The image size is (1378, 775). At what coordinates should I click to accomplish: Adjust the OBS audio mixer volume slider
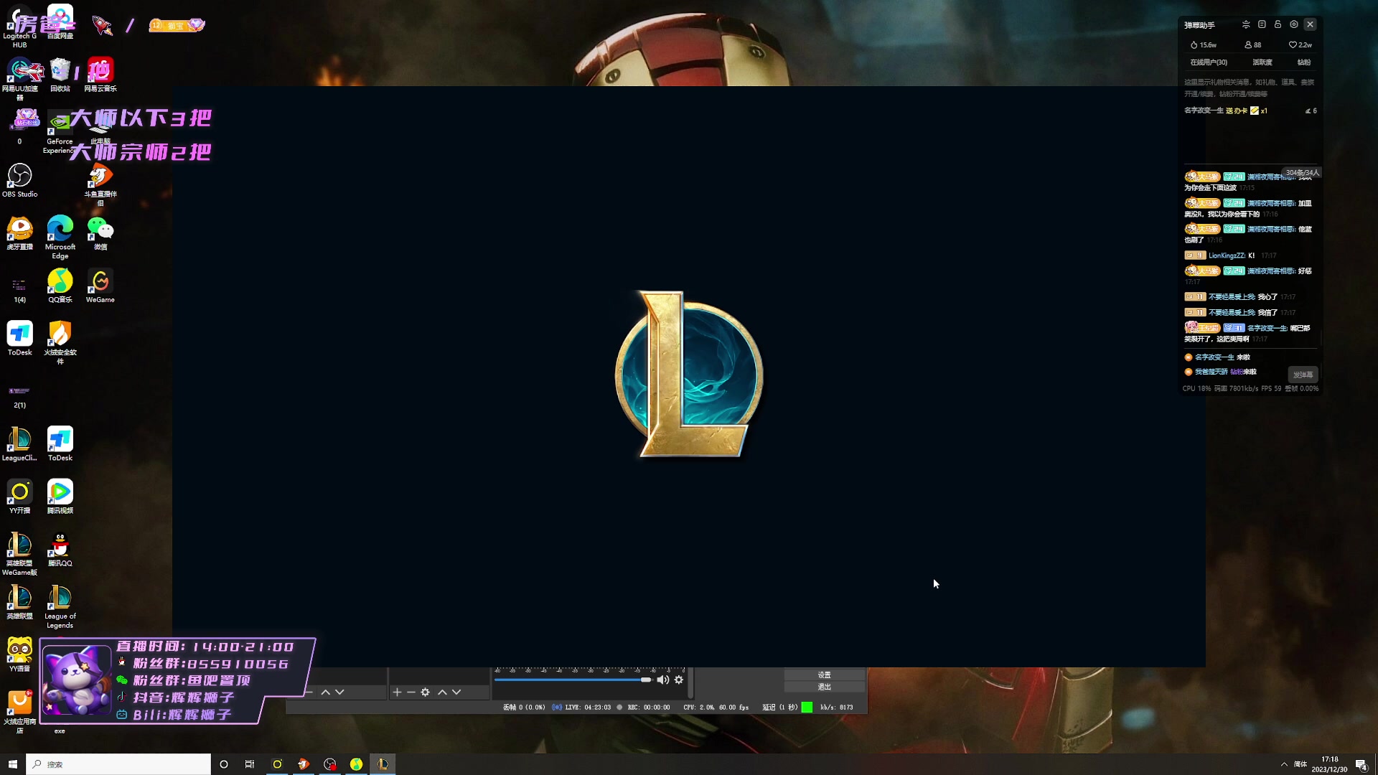[573, 680]
